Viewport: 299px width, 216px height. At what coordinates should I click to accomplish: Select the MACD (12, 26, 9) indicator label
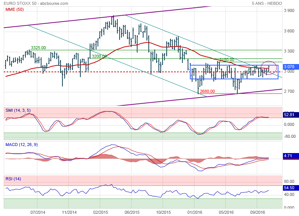(x=22, y=144)
